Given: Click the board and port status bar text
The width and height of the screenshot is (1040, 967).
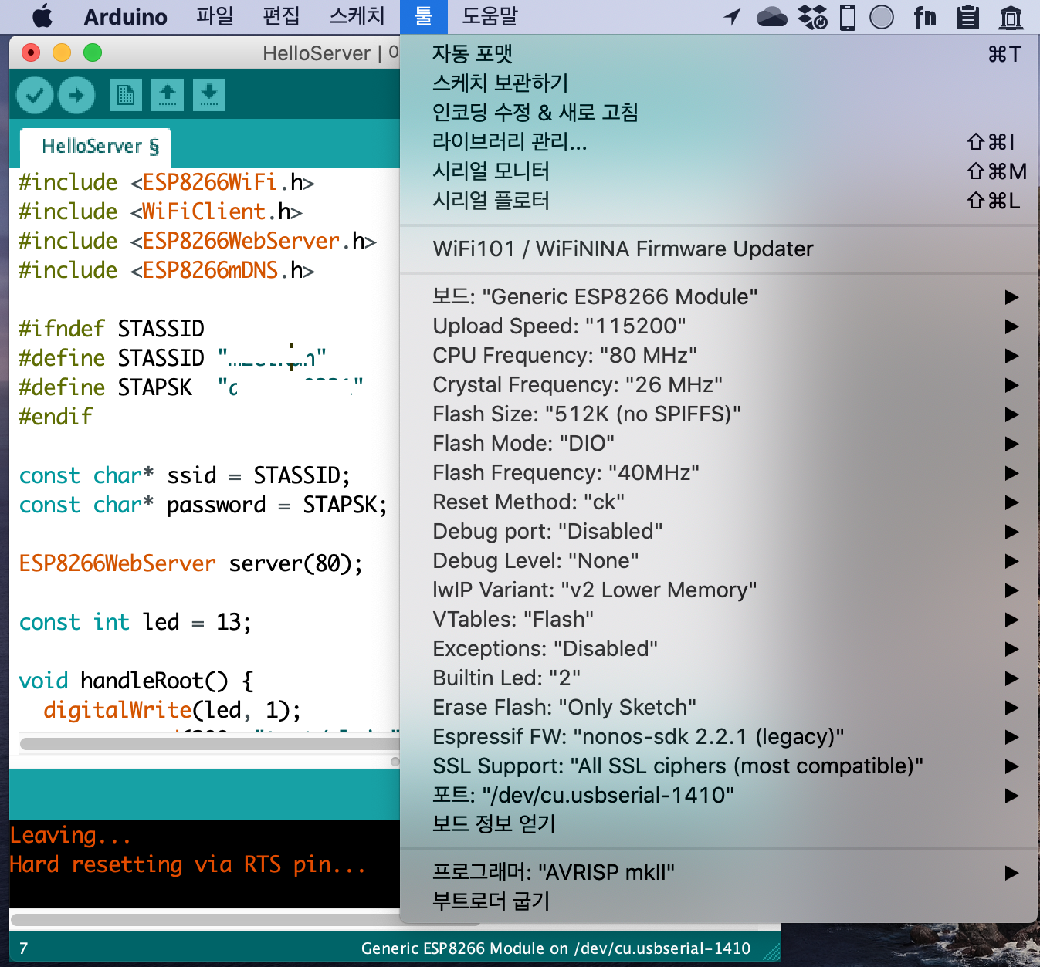Looking at the screenshot, I should (556, 948).
